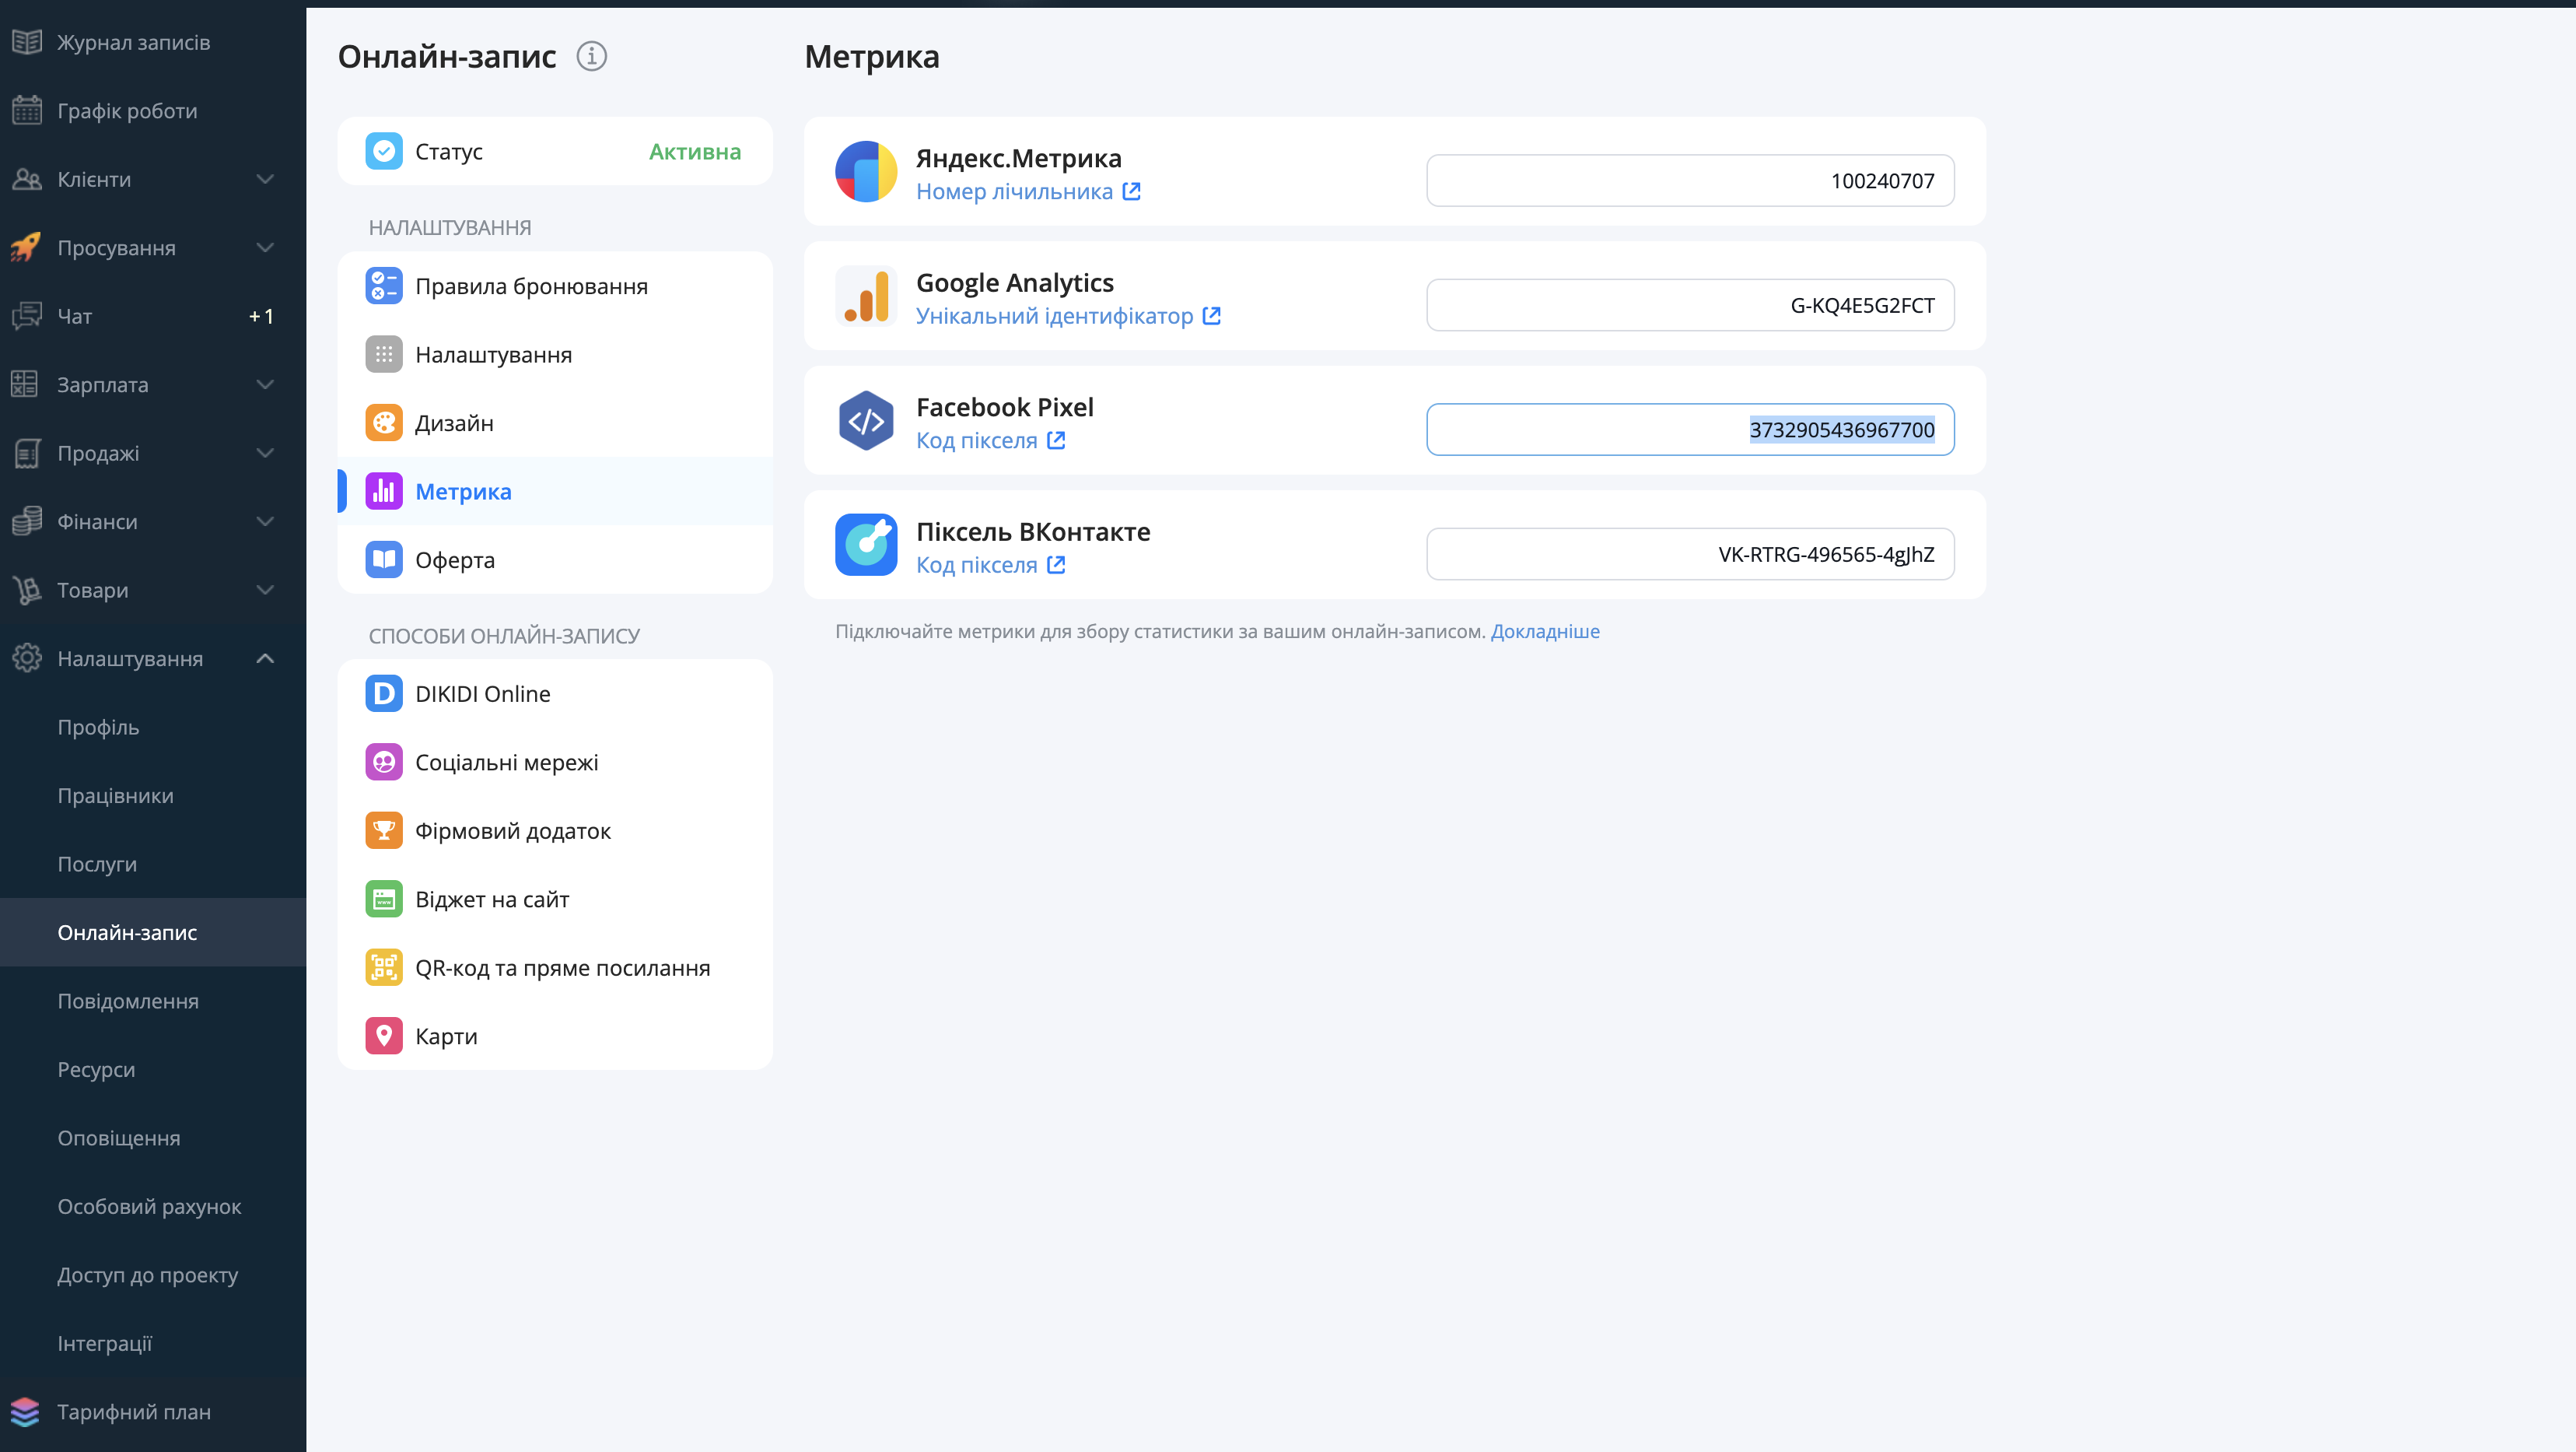Expand the Фінанси menu chevron
Image resolution: width=2576 pixels, height=1452 pixels.
coord(265,521)
